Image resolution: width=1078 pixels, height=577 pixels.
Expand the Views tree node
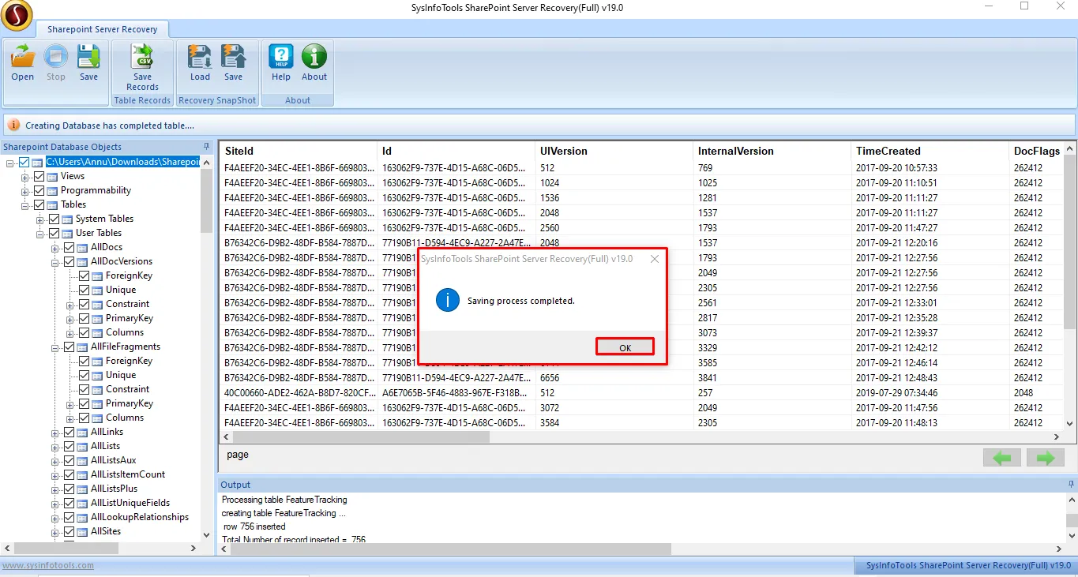pos(25,177)
